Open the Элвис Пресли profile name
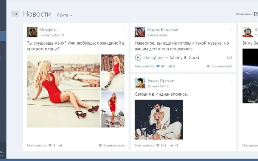 click(161, 81)
